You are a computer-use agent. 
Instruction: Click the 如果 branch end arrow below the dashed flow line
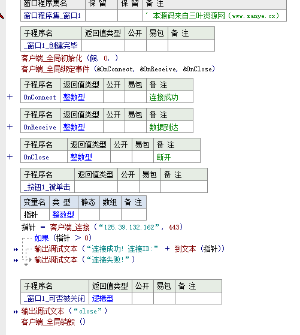(x=26, y=265)
